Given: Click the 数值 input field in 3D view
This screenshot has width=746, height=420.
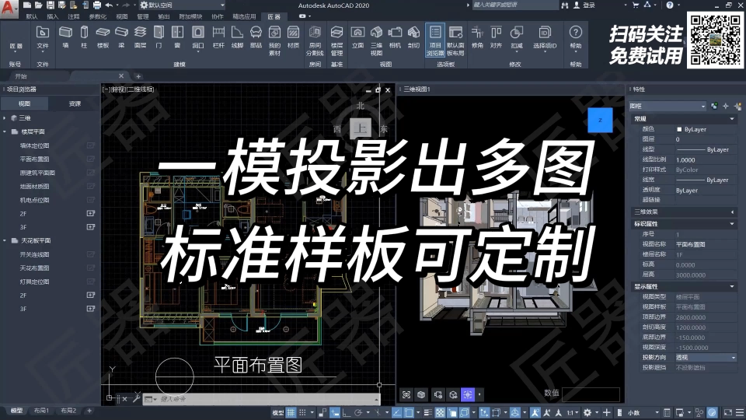Looking at the screenshot, I should (591, 394).
